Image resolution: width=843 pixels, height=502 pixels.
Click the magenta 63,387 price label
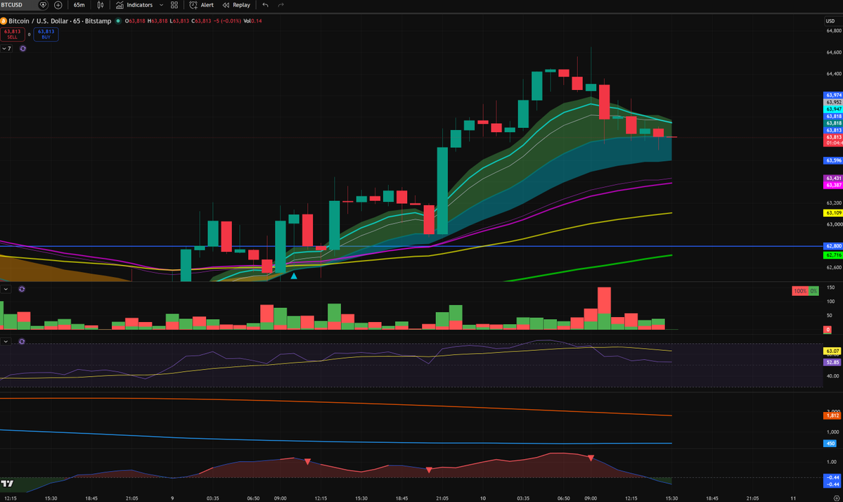(x=833, y=185)
